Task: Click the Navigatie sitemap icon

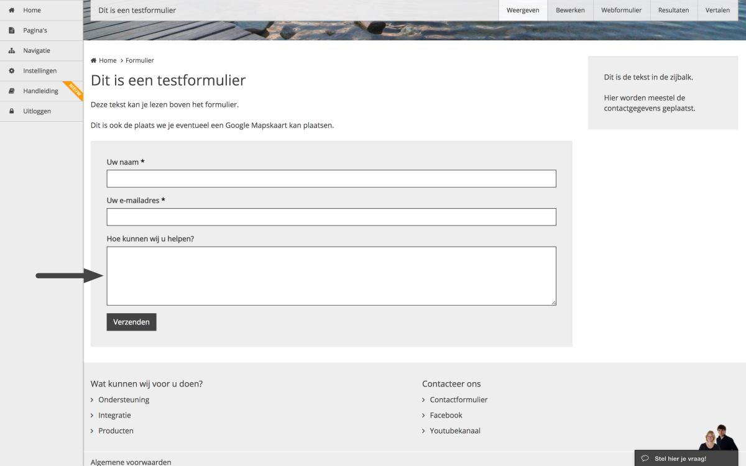Action: (x=11, y=51)
